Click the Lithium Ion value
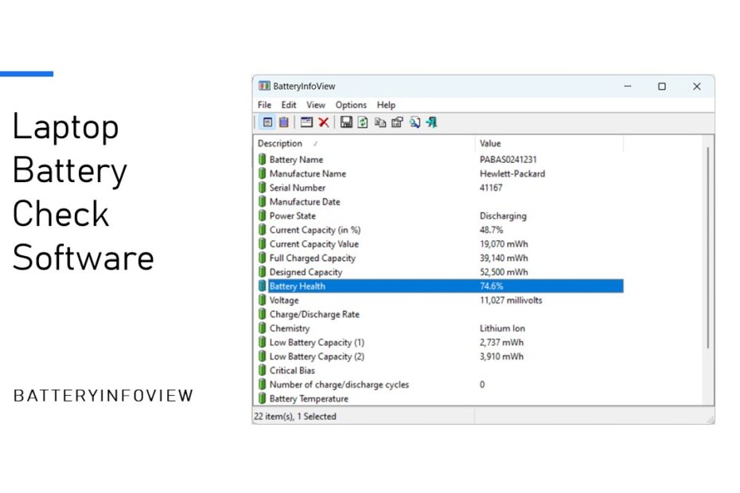Viewport: 740px width, 493px height. click(502, 328)
